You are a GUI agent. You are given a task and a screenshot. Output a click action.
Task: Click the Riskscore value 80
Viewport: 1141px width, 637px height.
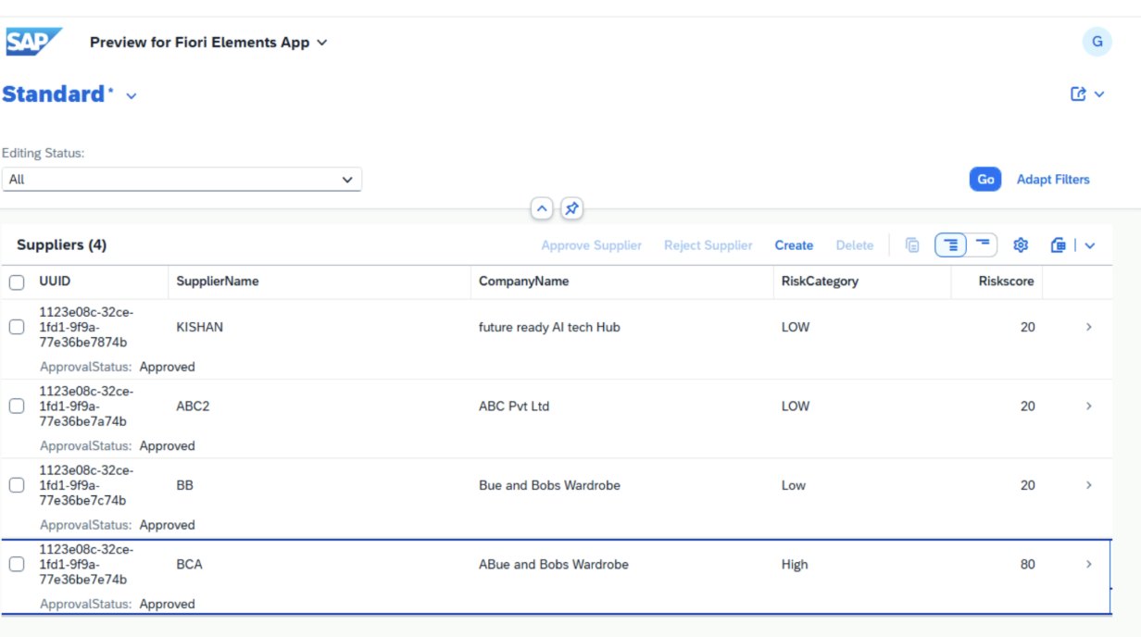1027,564
